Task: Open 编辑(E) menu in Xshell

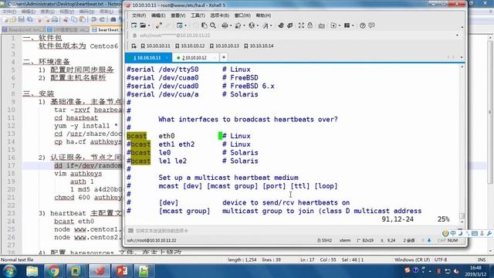Action: point(158,15)
